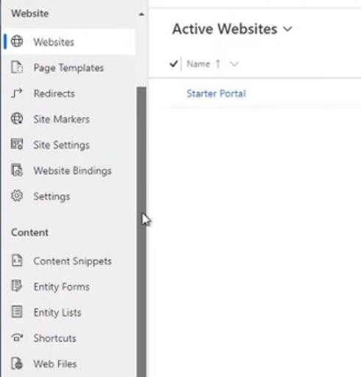Viewport: 361px width, 377px height.
Task: Click the Entity Forms icon
Action: click(17, 286)
